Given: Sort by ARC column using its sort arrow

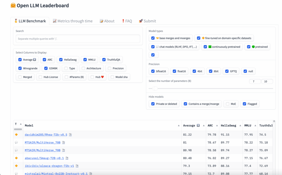Looking at the screenshot, I should [x=216, y=126].
